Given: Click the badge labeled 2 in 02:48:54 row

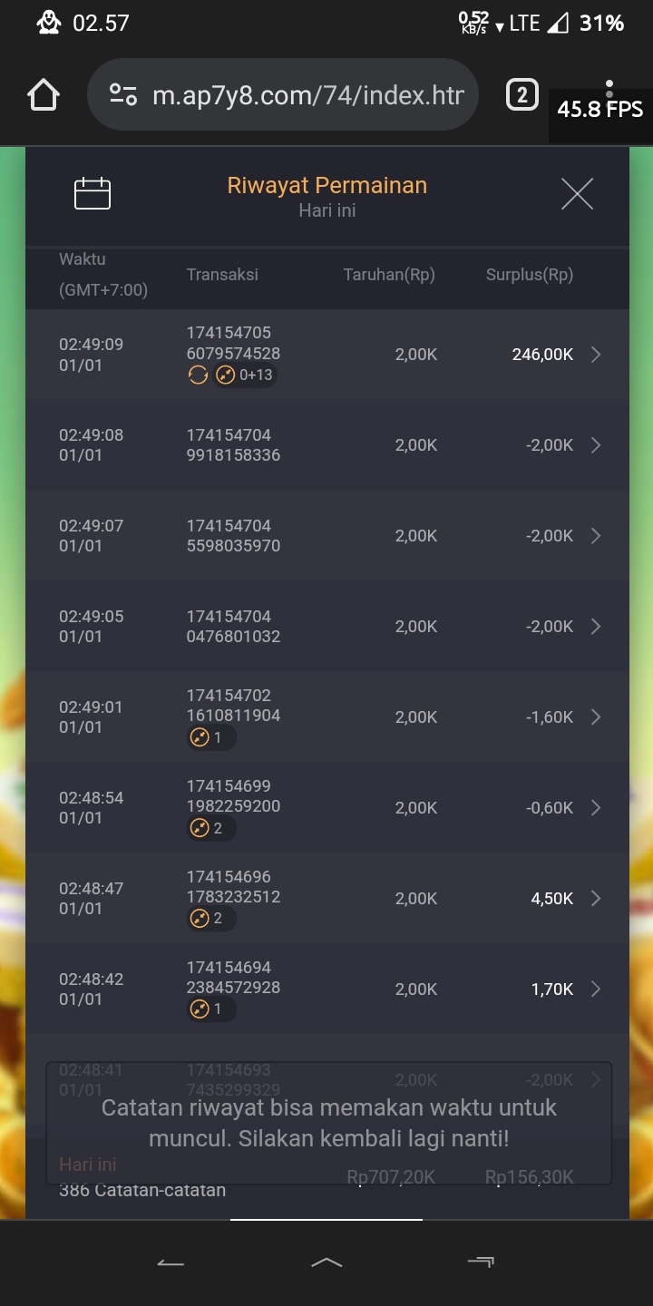Looking at the screenshot, I should click(210, 828).
